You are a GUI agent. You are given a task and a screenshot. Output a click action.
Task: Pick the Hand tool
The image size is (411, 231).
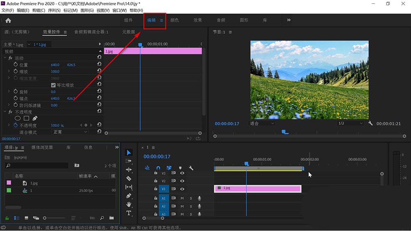click(129, 204)
